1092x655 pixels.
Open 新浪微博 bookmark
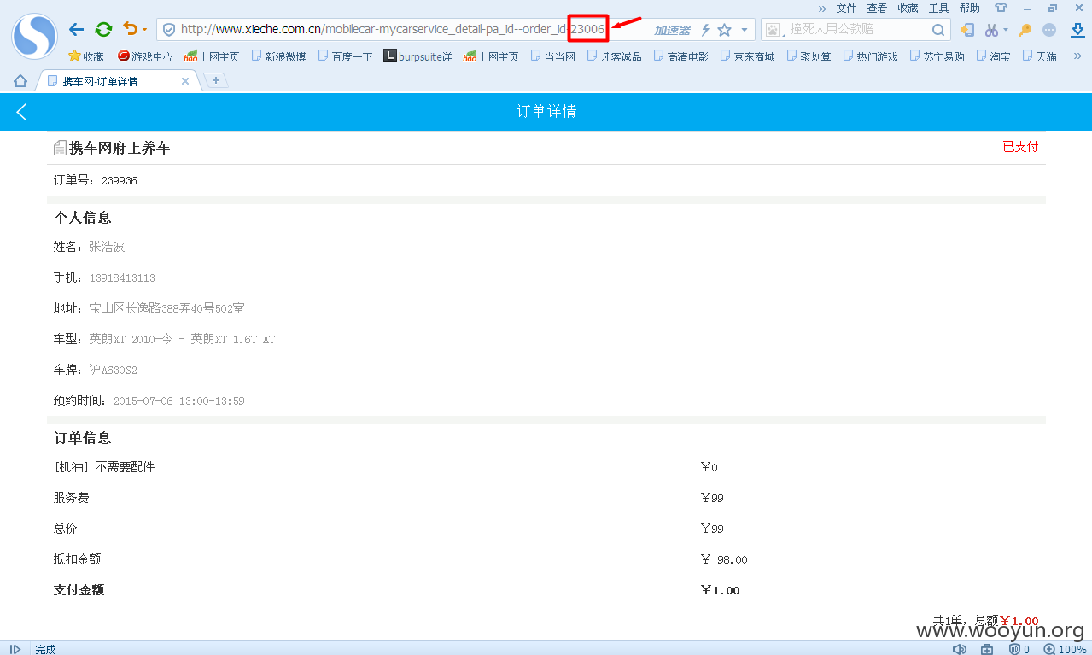(278, 56)
